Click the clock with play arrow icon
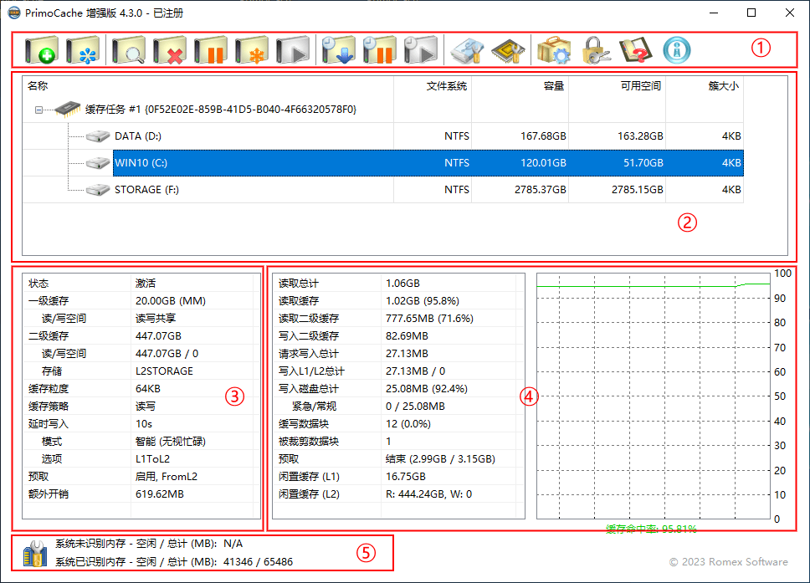This screenshot has width=810, height=583. pos(421,50)
